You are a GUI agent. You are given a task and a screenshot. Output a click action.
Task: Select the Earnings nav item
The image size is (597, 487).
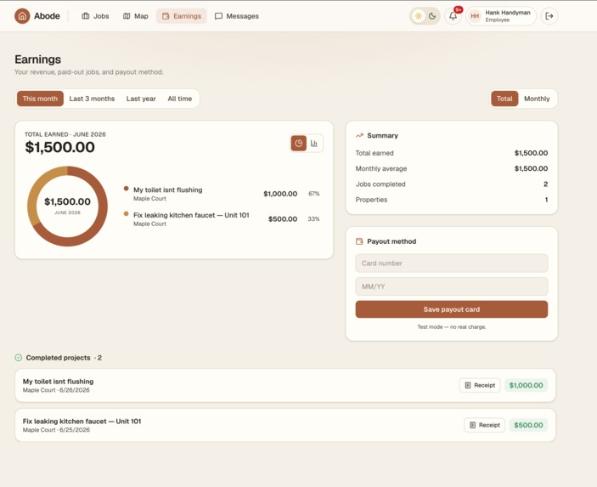[x=182, y=16]
